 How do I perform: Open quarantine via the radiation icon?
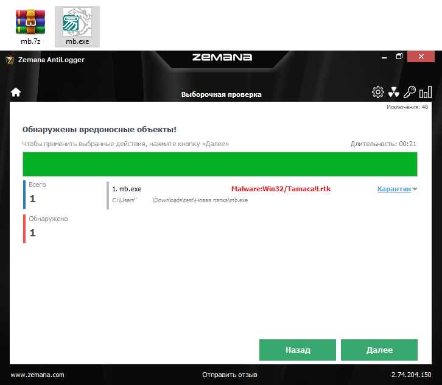(393, 92)
